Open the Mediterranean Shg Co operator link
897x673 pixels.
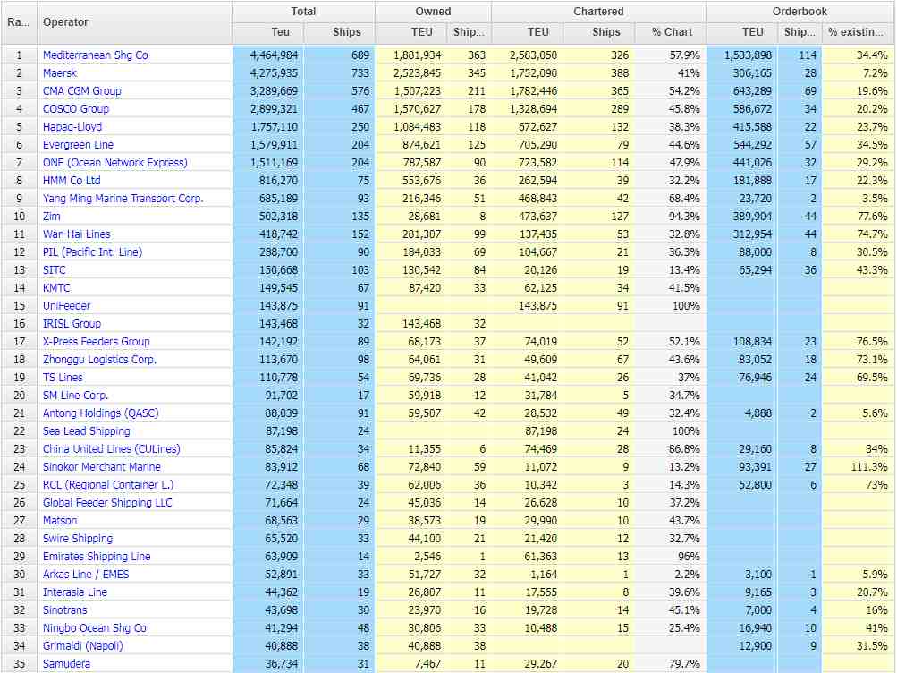(x=95, y=55)
